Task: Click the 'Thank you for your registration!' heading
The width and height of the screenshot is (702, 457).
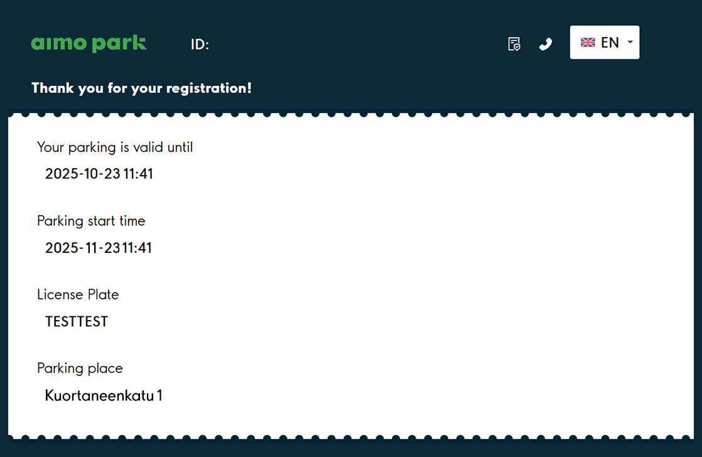Action: pyautogui.click(x=141, y=88)
